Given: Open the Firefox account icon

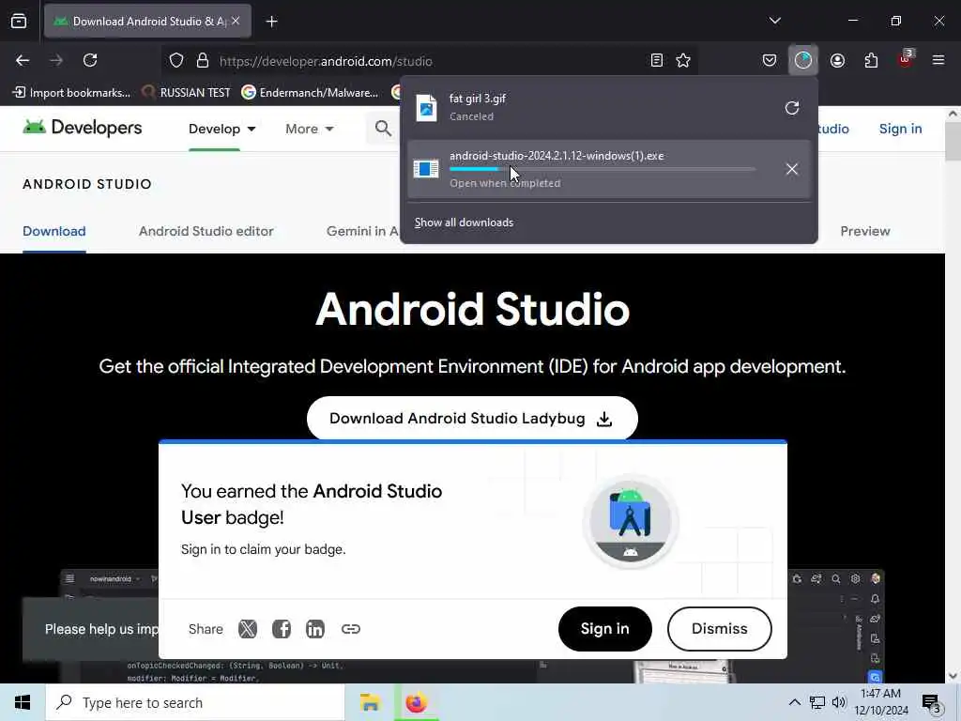Looking at the screenshot, I should point(837,61).
